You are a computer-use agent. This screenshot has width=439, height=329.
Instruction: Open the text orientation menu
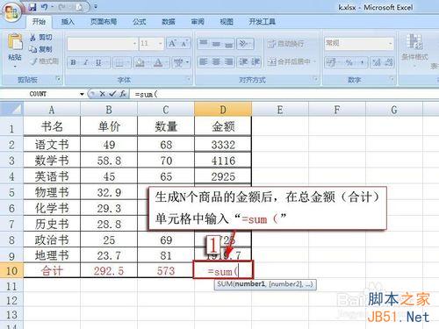[x=245, y=44]
